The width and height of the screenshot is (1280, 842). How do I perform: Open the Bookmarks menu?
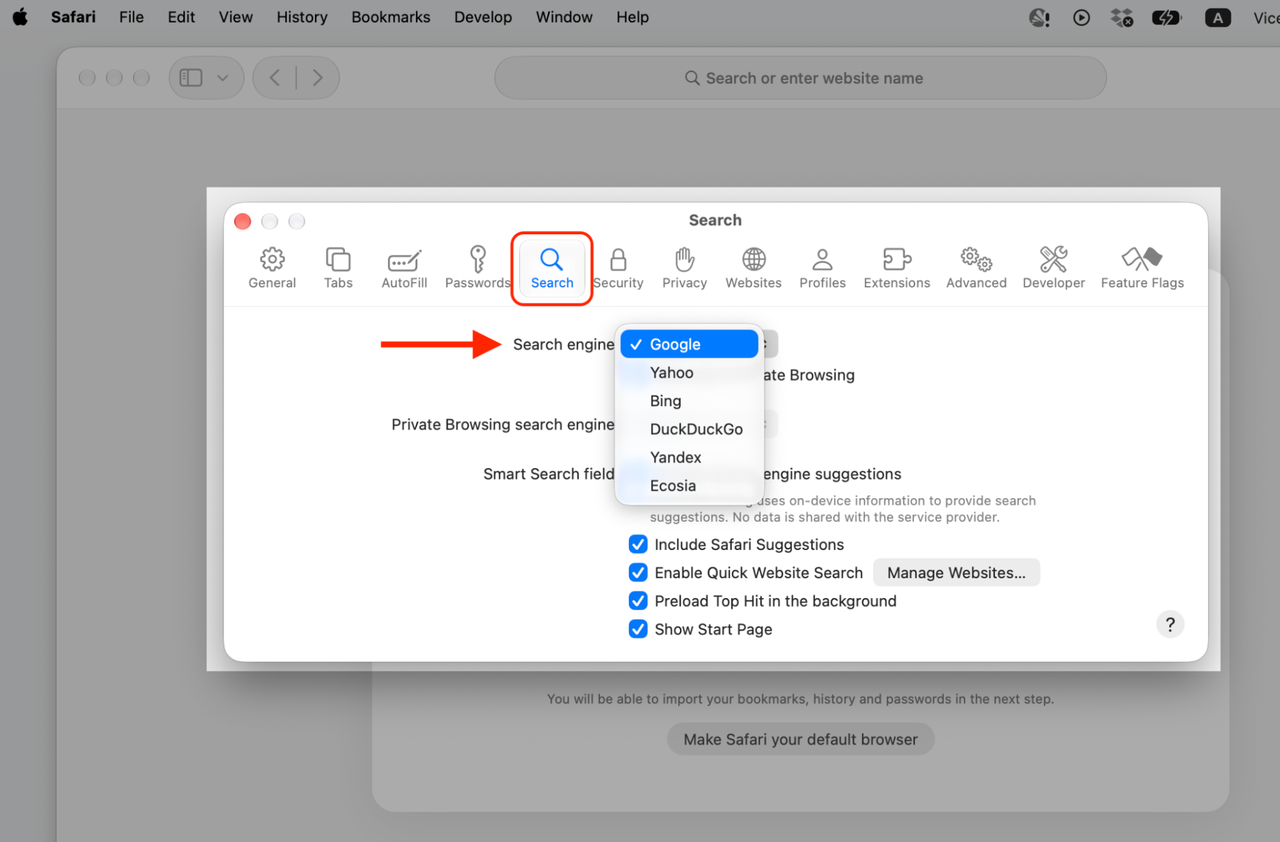coord(391,17)
